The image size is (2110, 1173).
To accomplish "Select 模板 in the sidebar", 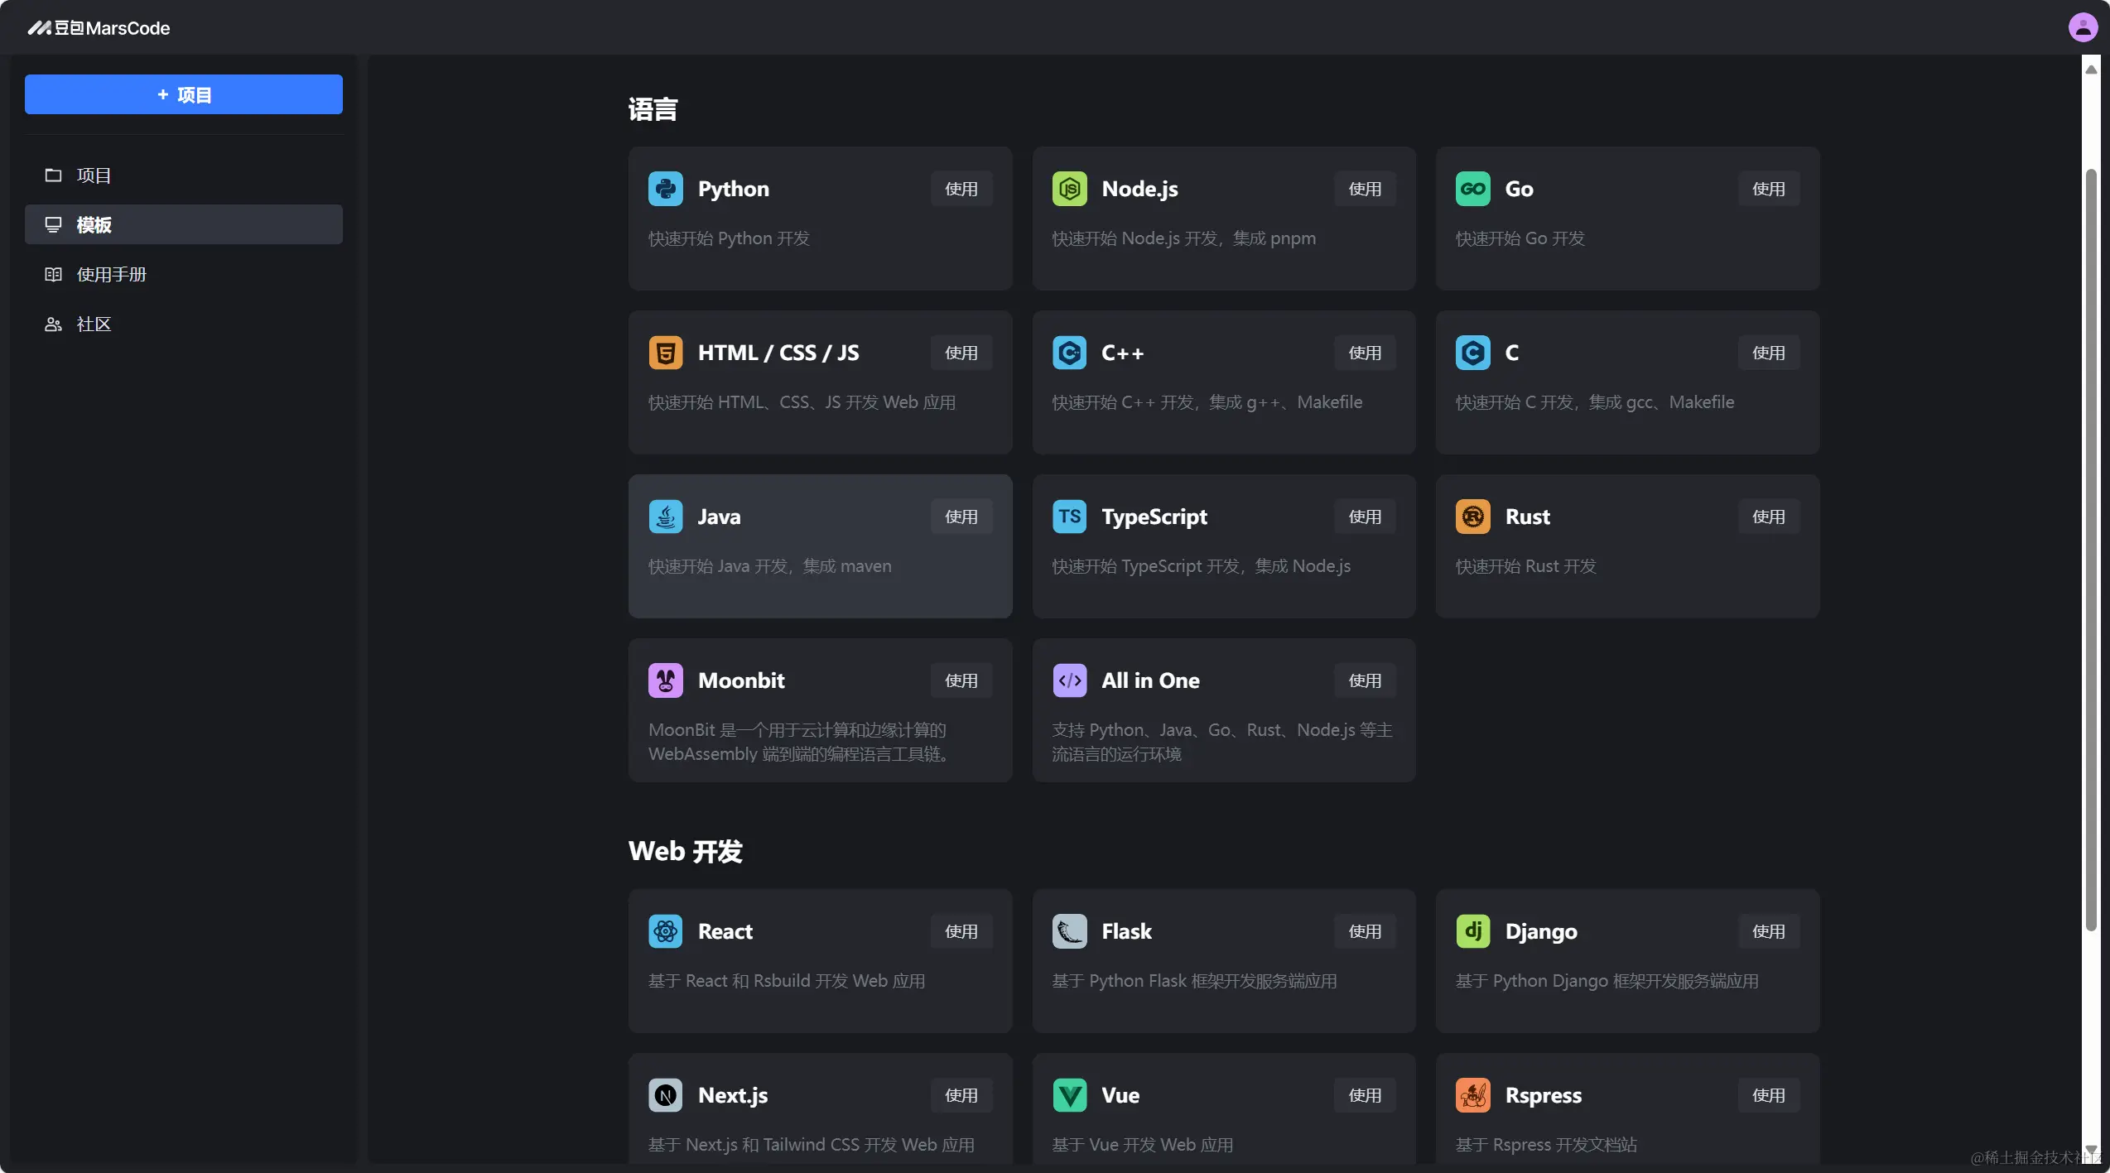I will (x=184, y=224).
